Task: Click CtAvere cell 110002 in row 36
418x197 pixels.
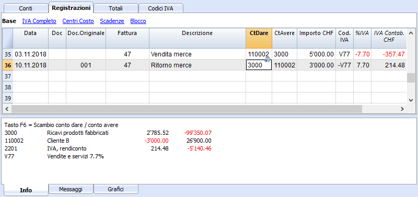Action: [284, 65]
